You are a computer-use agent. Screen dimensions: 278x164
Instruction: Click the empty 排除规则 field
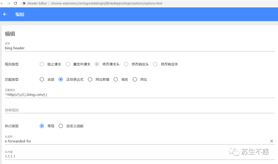140,110
